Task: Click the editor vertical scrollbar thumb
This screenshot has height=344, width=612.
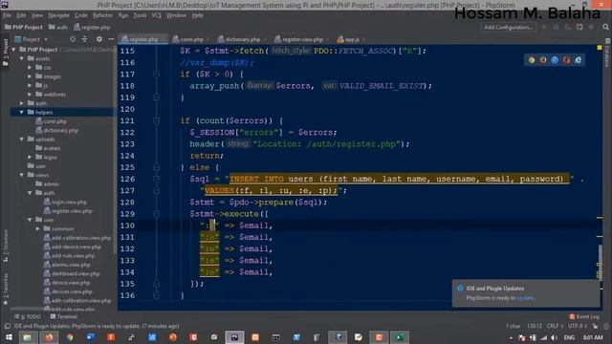Action: (x=600, y=262)
